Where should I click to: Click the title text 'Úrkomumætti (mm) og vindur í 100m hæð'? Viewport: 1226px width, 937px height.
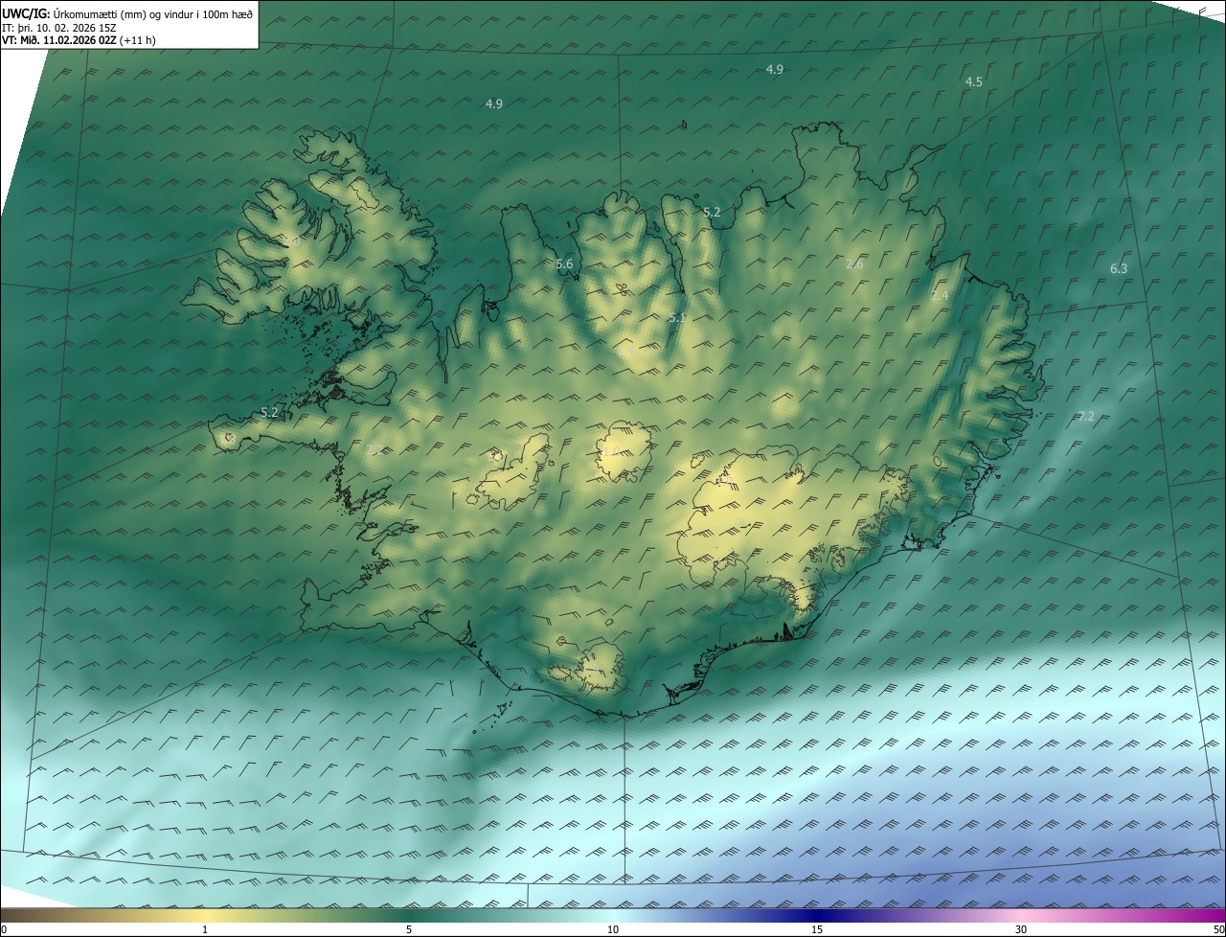153,13
